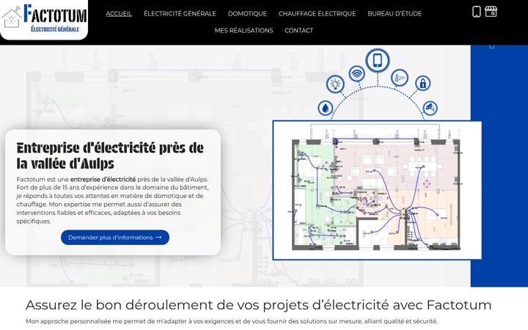Click the Wi-Fi icon in domotique diagram
The image size is (528, 330).
356,74
